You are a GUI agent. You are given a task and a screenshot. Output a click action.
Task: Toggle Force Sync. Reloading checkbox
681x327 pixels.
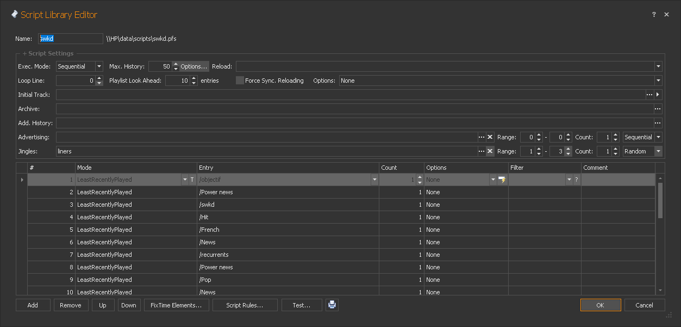pos(240,81)
